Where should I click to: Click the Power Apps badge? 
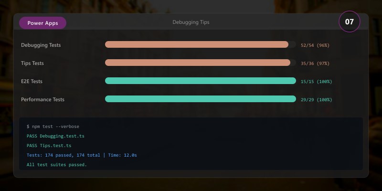42,23
